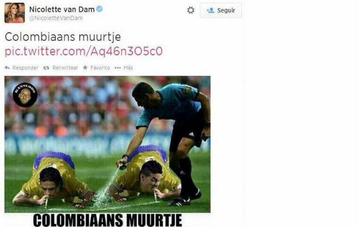358x227 pixels.
Task: Click the Responder text label
Action: pos(26,68)
